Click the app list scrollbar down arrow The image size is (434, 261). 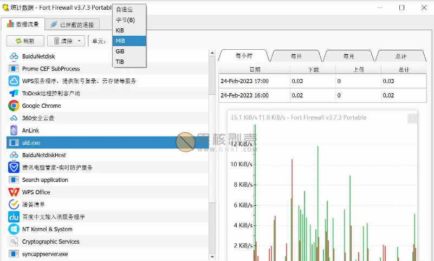pos(212,257)
